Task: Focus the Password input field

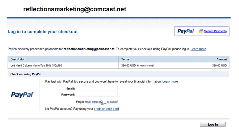Action: point(97,95)
